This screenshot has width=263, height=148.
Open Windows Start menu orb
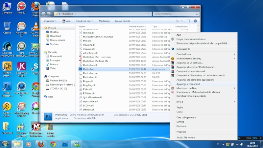point(5,144)
